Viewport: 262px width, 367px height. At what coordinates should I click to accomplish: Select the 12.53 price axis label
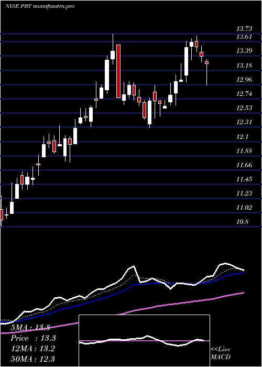[244, 108]
